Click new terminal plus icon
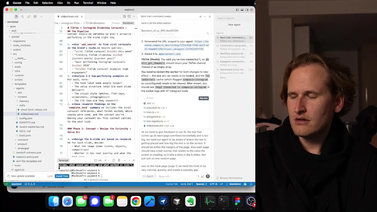 105,160
